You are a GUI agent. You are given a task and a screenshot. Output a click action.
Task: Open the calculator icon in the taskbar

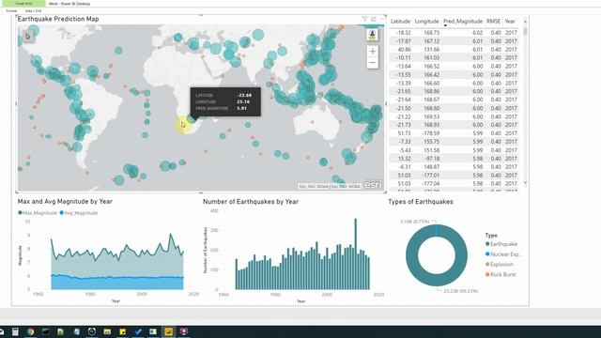click(15, 331)
